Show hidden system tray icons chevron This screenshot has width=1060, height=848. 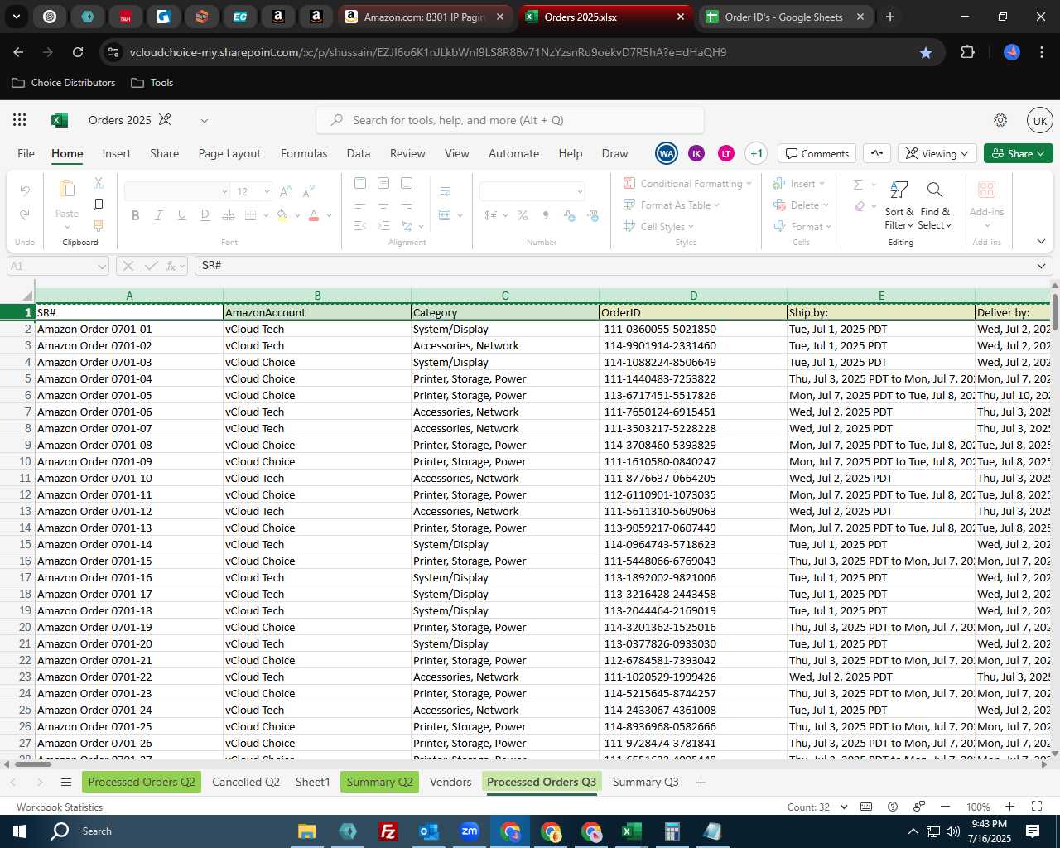913,831
